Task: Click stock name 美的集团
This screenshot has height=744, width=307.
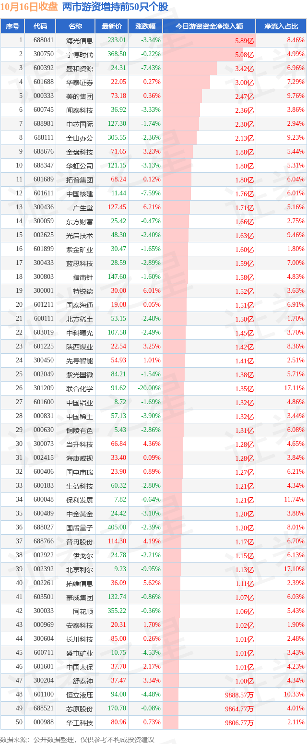Action: coord(80,96)
